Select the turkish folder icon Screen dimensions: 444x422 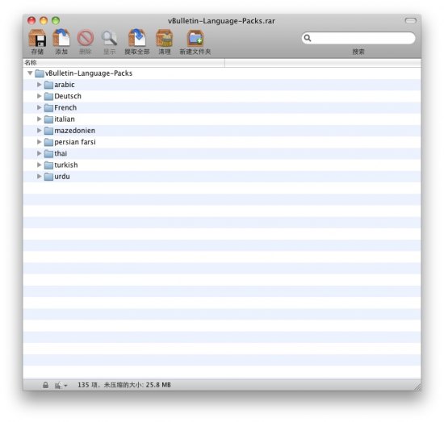pyautogui.click(x=48, y=165)
